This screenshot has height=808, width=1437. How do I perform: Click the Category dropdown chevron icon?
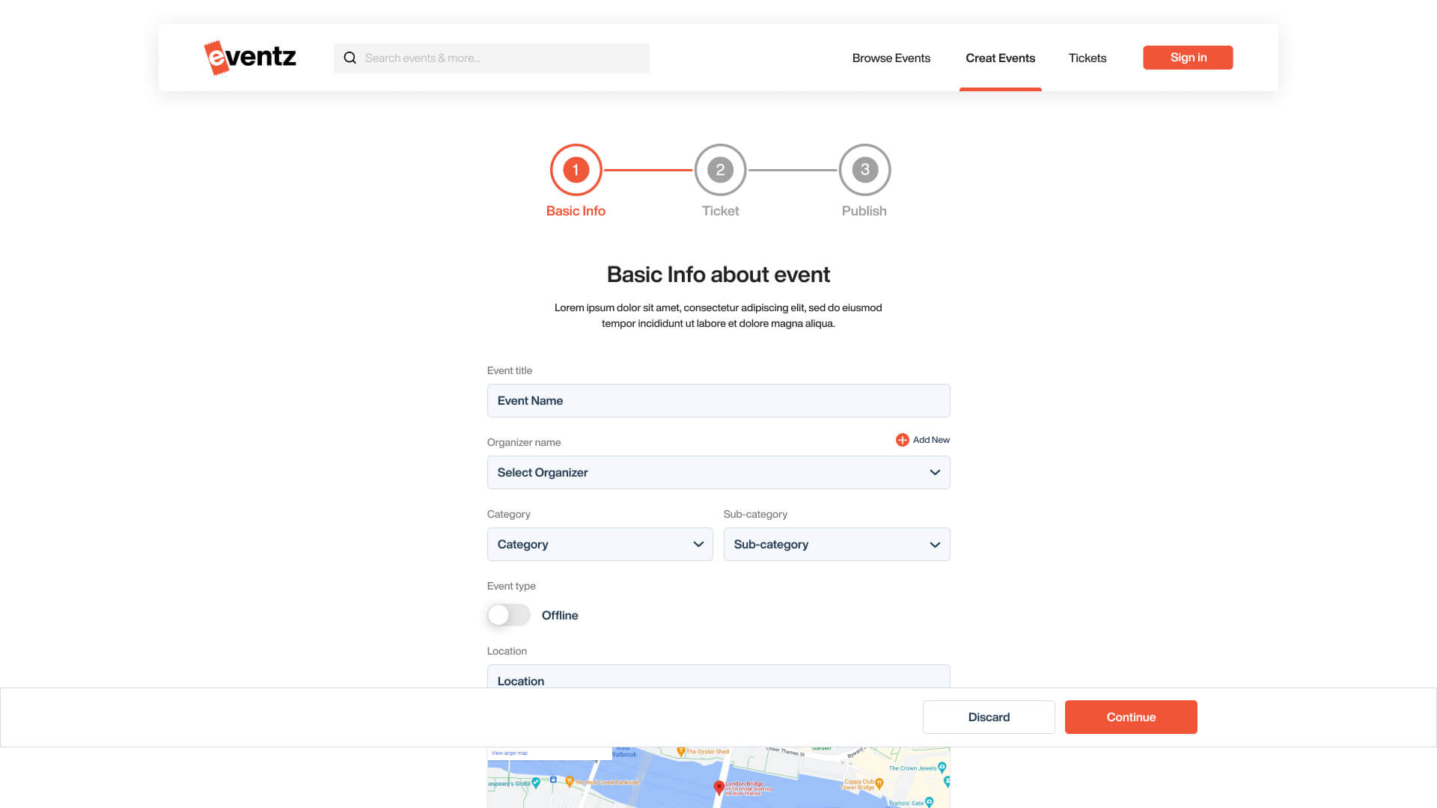pyautogui.click(x=698, y=544)
